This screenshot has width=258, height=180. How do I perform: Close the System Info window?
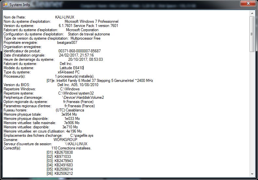click(x=248, y=3)
